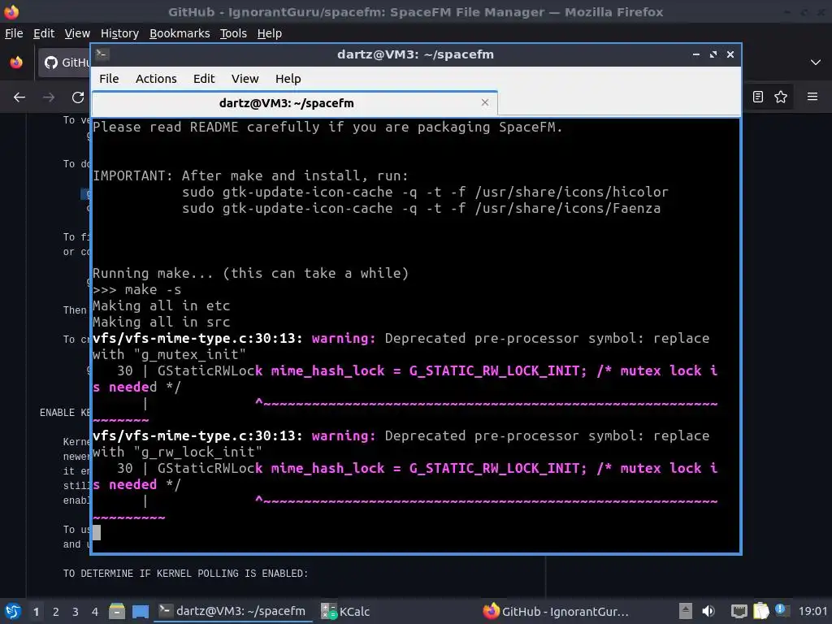The image size is (832, 624).
Task: Open Firefox History menu
Action: [119, 33]
